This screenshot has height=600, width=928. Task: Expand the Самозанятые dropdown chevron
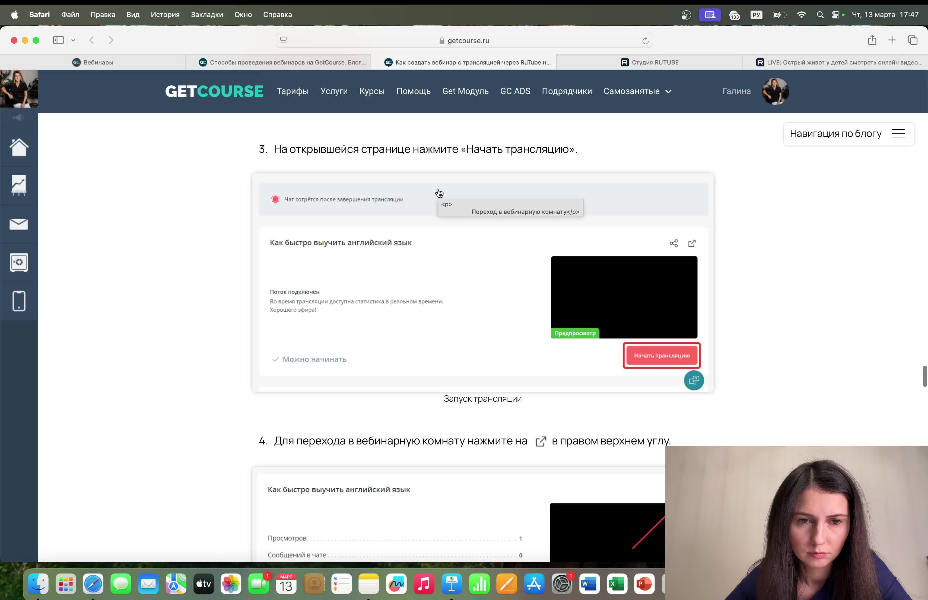click(x=668, y=92)
